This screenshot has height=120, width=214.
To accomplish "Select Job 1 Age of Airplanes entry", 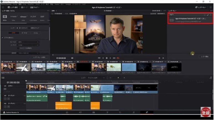I will [190, 20].
